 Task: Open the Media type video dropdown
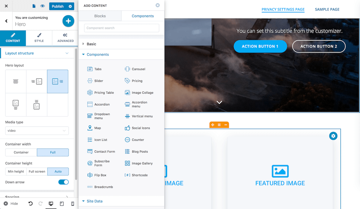(x=37, y=131)
